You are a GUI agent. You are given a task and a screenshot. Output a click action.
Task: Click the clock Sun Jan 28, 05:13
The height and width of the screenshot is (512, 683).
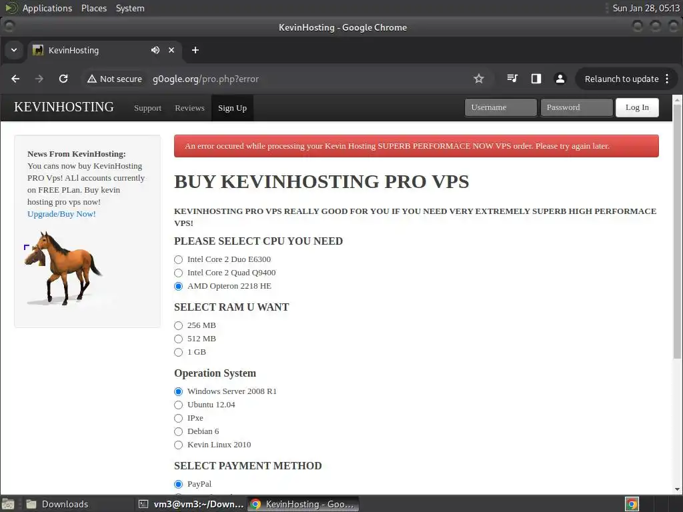click(646, 8)
